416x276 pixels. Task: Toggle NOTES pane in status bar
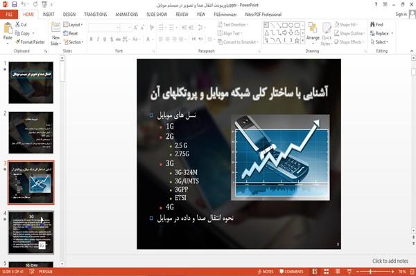[266, 272]
